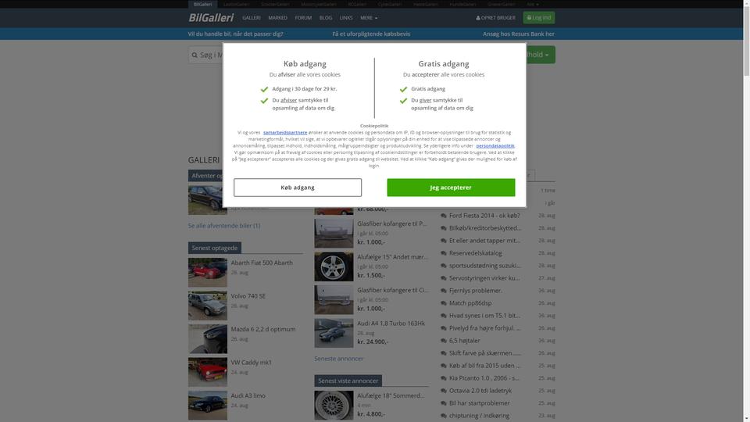Screen dimensions: 750x422
Task: Click chat icon beside 'Fjernlys problemer'
Action: click(444, 291)
